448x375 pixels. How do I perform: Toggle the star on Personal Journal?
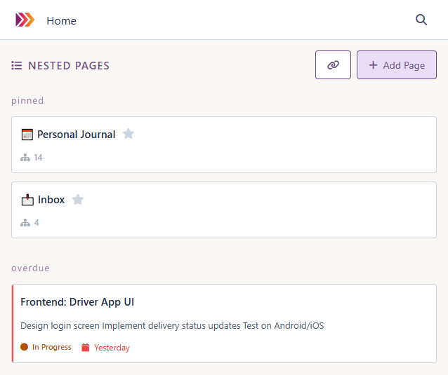pyautogui.click(x=129, y=134)
